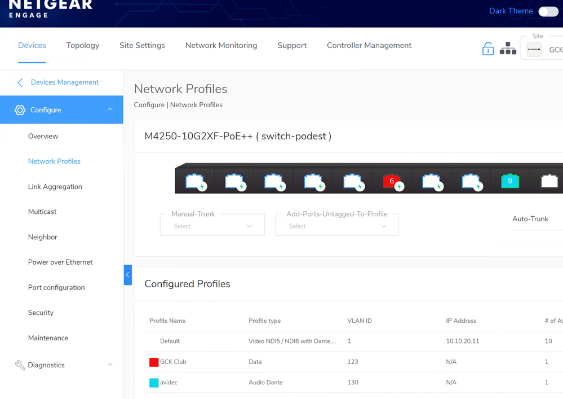
Task: Open the Maintenance page
Action: pos(48,338)
